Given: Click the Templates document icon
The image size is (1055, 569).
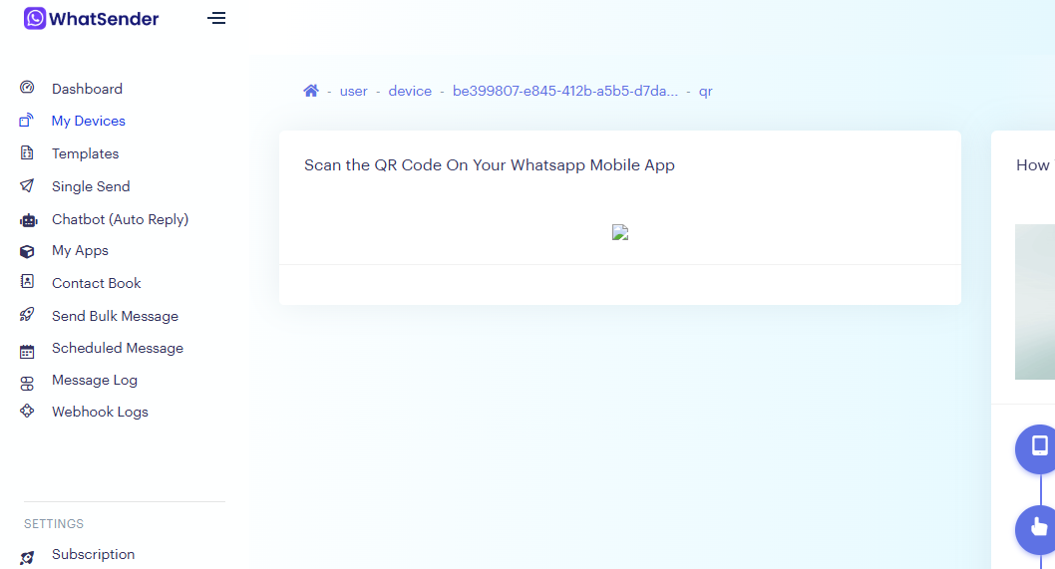Looking at the screenshot, I should tap(27, 152).
